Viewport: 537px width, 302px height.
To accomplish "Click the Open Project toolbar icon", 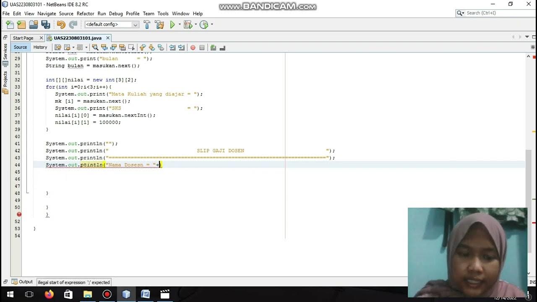I will pyautogui.click(x=34, y=25).
